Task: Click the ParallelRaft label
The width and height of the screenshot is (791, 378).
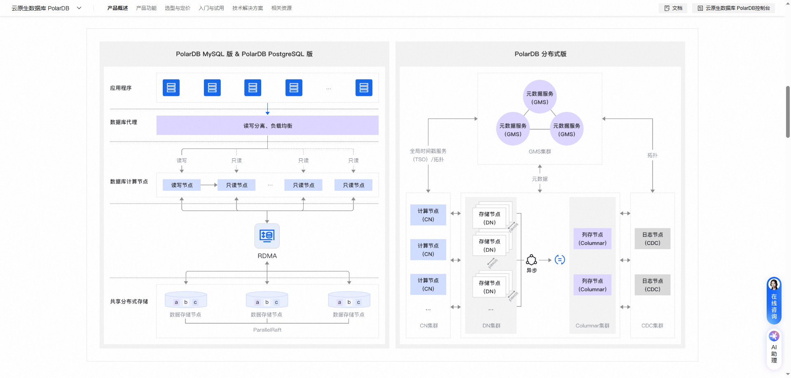Action: [267, 330]
